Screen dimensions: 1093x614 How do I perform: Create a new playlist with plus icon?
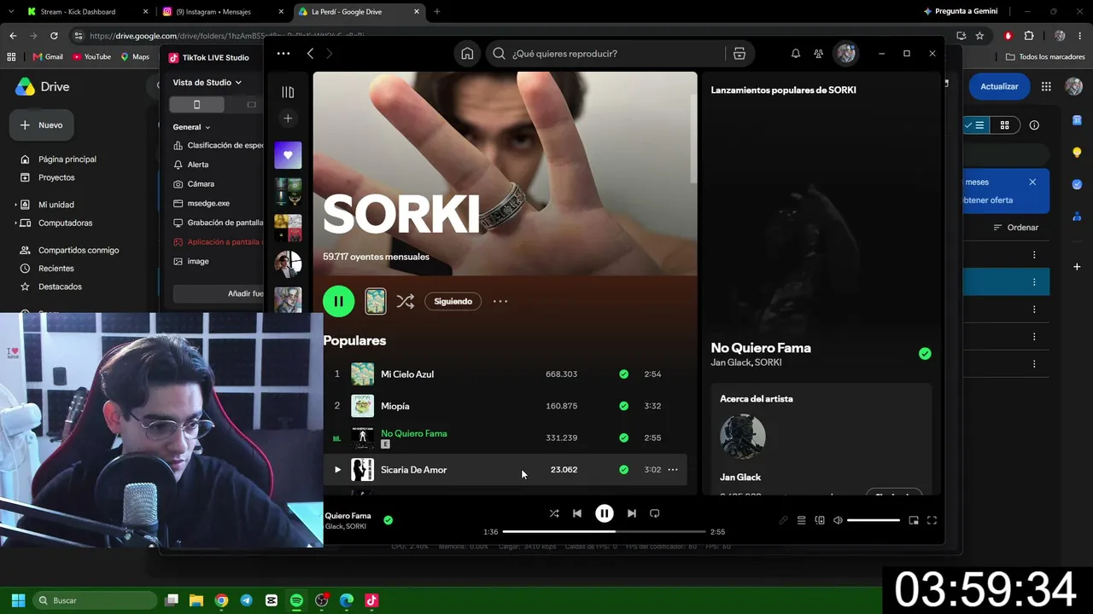coord(288,119)
